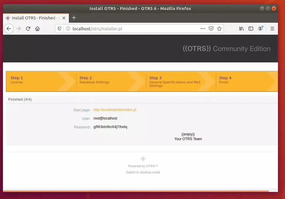Show site information for localhost
This screenshot has height=199, width=285.
point(68,29)
